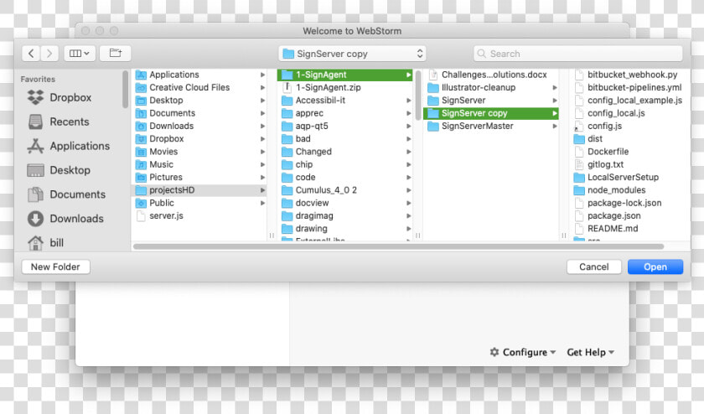
Task: Select server.js file
Action: [199, 216]
